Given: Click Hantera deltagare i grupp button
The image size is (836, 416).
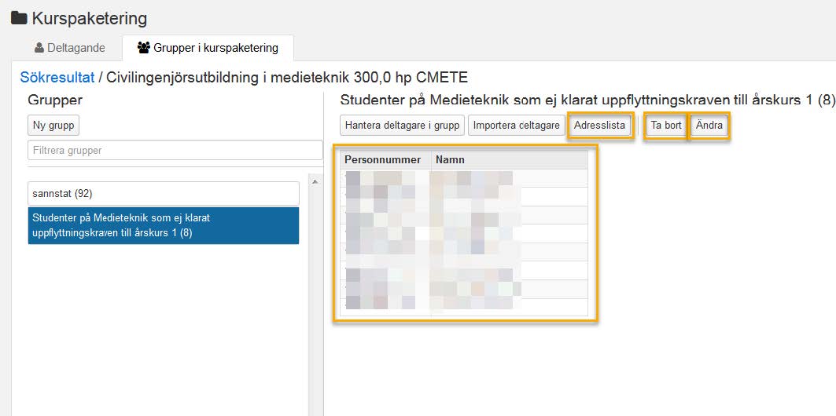Looking at the screenshot, I should pos(402,126).
